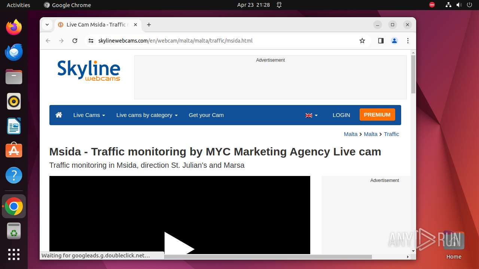Click the orange PREMIUM button
The height and width of the screenshot is (269, 479).
click(377, 115)
